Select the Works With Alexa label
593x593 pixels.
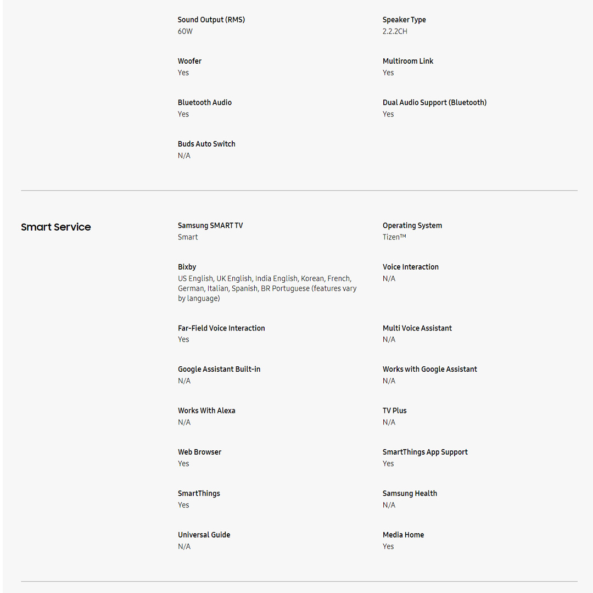tap(206, 411)
